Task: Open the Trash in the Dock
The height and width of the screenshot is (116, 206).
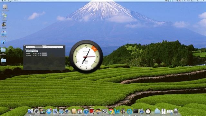Action: [x=176, y=111]
